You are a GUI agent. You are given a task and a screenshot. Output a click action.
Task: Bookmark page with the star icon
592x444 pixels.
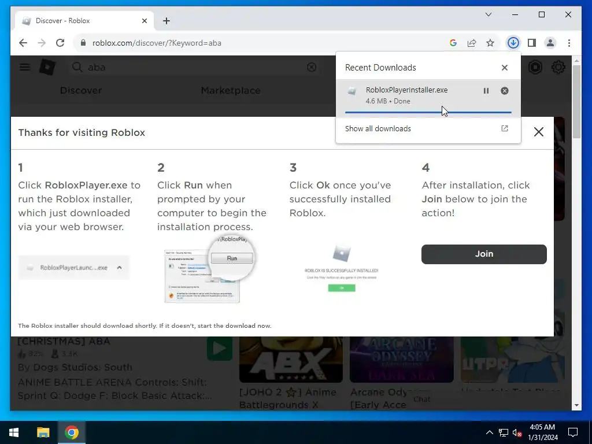coord(490,43)
